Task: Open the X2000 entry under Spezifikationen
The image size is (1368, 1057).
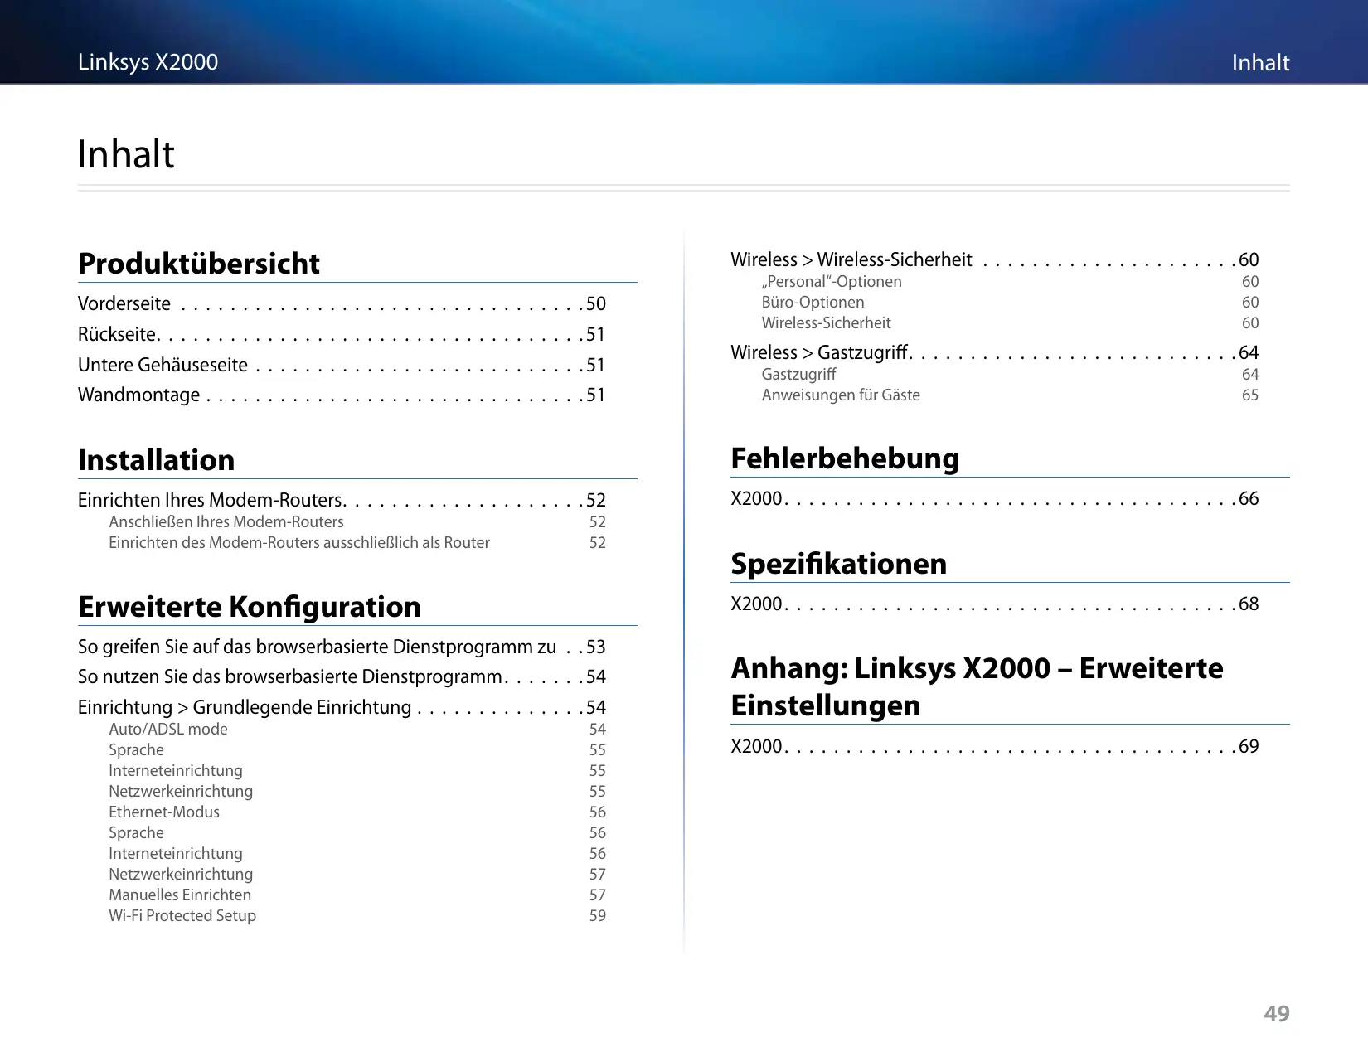Action: click(756, 604)
